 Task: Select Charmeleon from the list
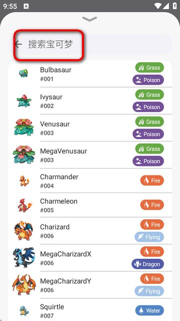tap(90, 205)
